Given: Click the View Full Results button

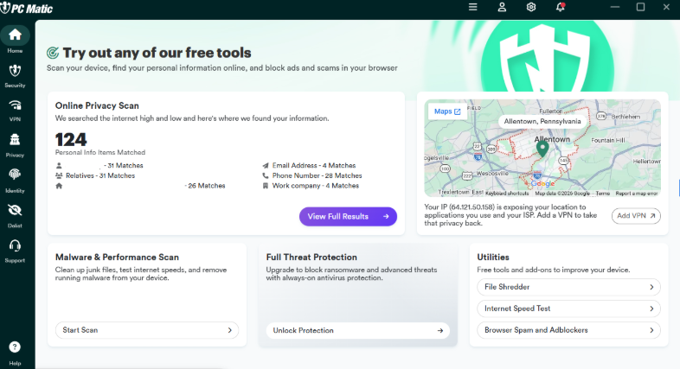Looking at the screenshot, I should click(348, 217).
